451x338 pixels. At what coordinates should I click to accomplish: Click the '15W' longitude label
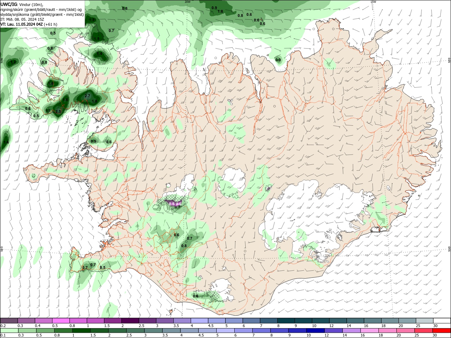[x=373, y=2]
